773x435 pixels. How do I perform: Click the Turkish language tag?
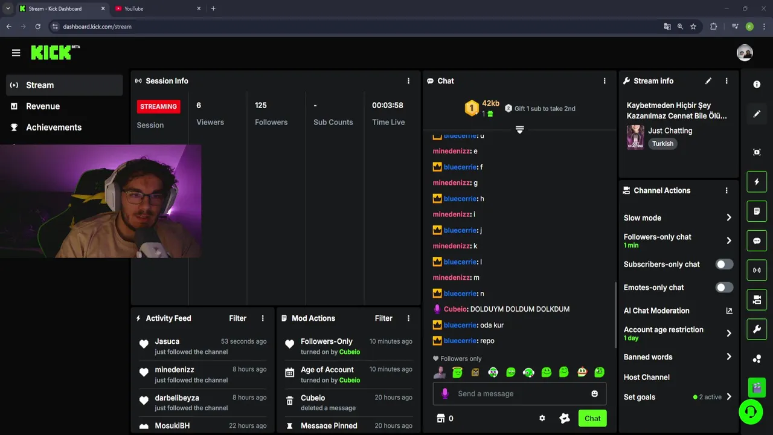[x=662, y=144]
